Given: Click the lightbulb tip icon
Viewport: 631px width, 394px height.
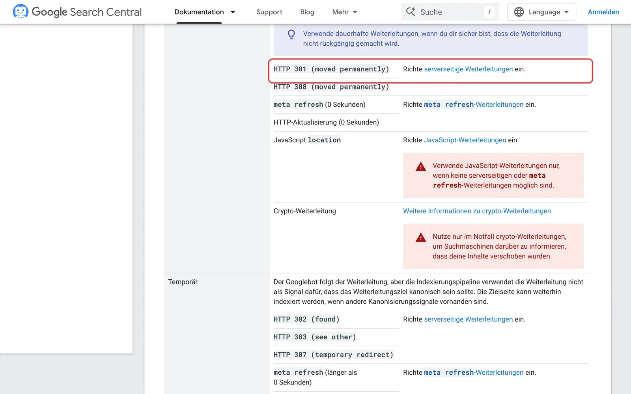Looking at the screenshot, I should pos(291,35).
